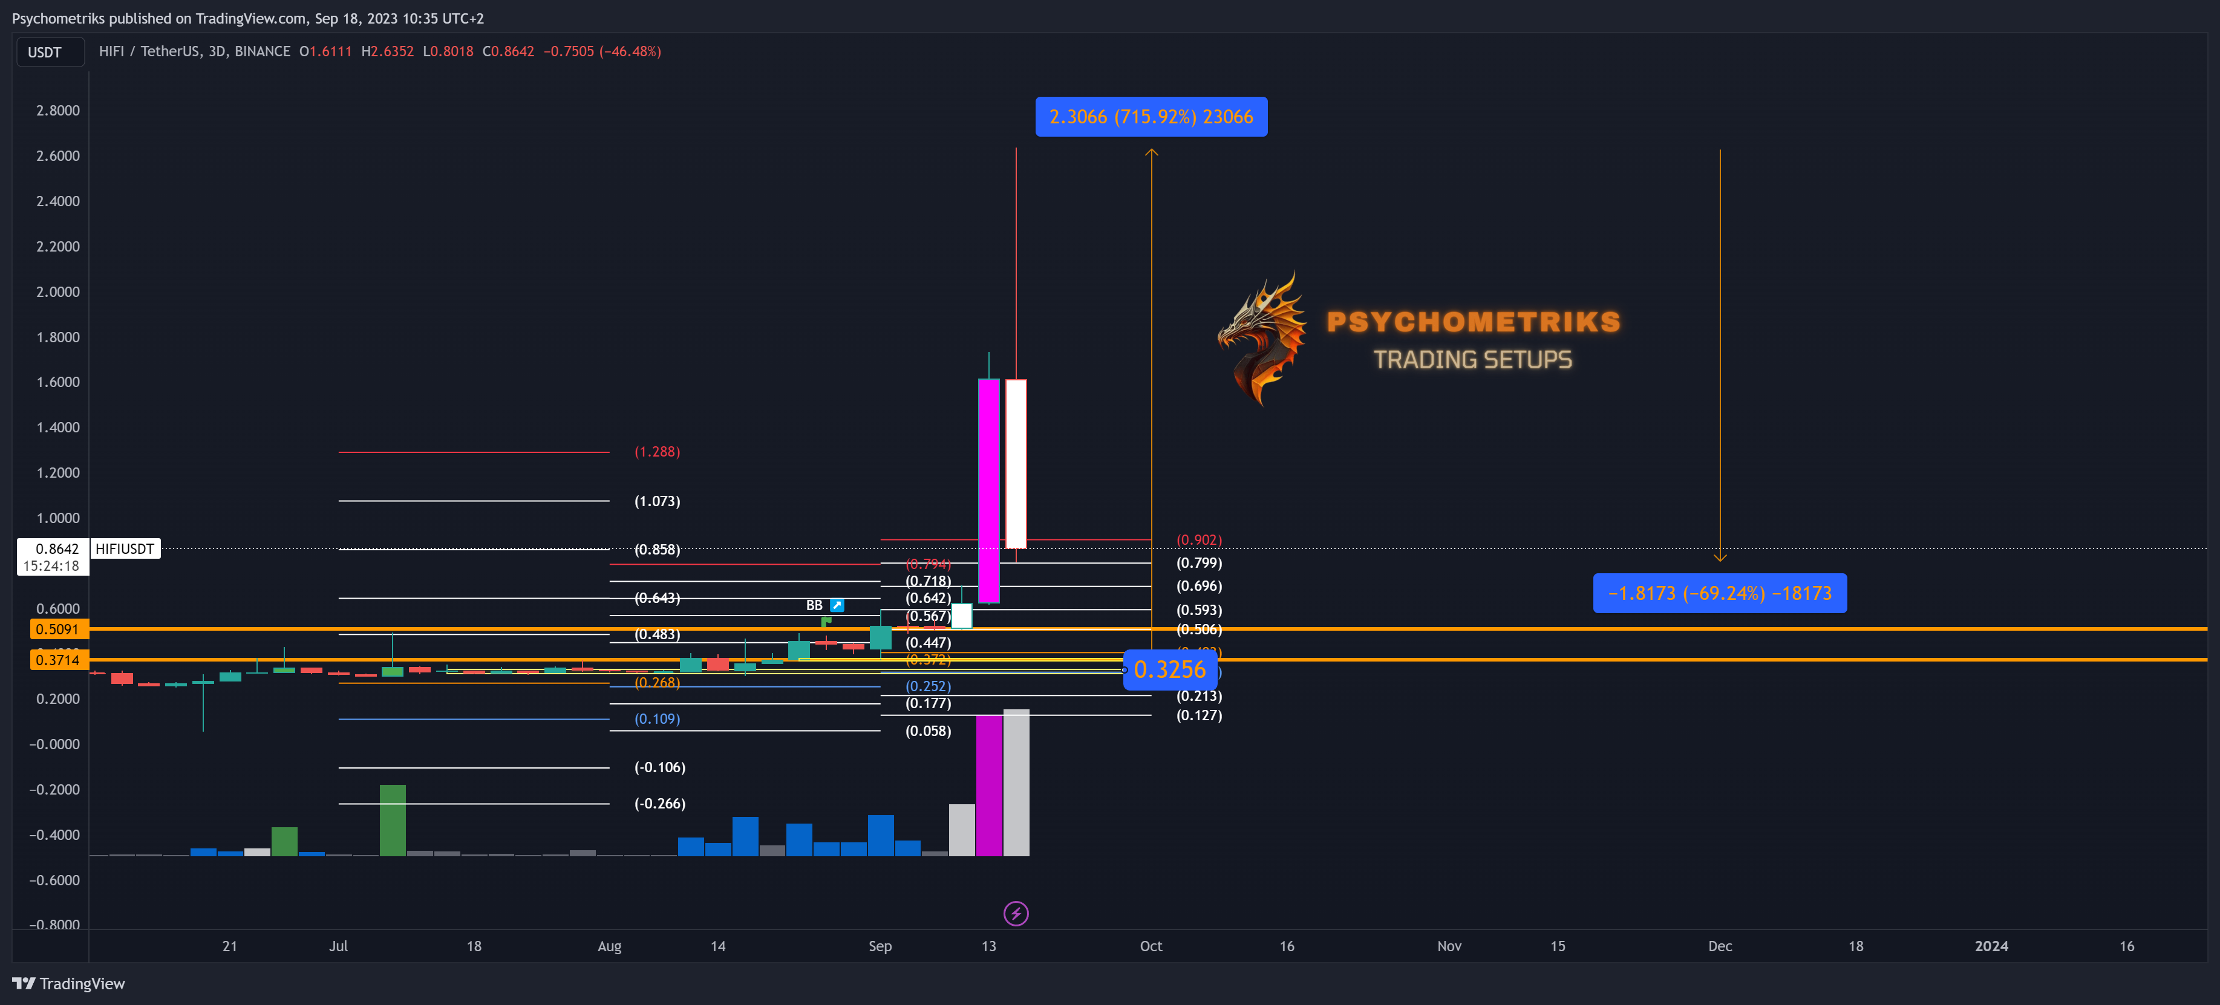Click the 15:24:18 bar countdown
2220x1005 pixels.
coord(51,566)
